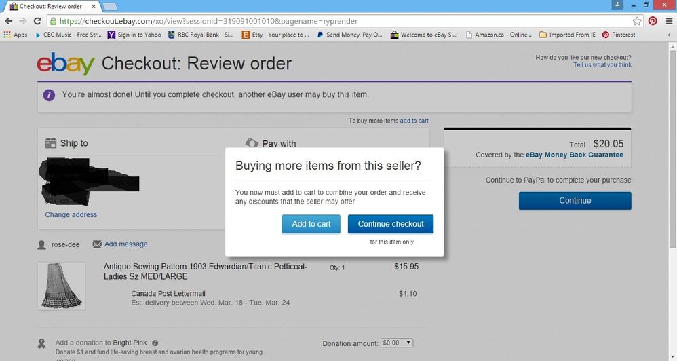677x361 pixels.
Task: Open Pinterest bookmark in bookmarks bar
Action: click(x=619, y=35)
